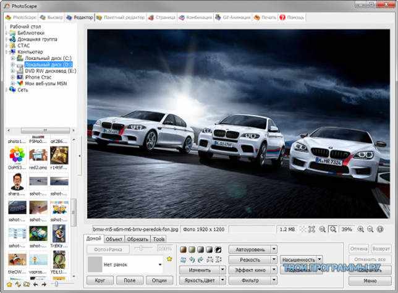Click the Меню button
The width and height of the screenshot is (398, 293).
click(x=370, y=281)
